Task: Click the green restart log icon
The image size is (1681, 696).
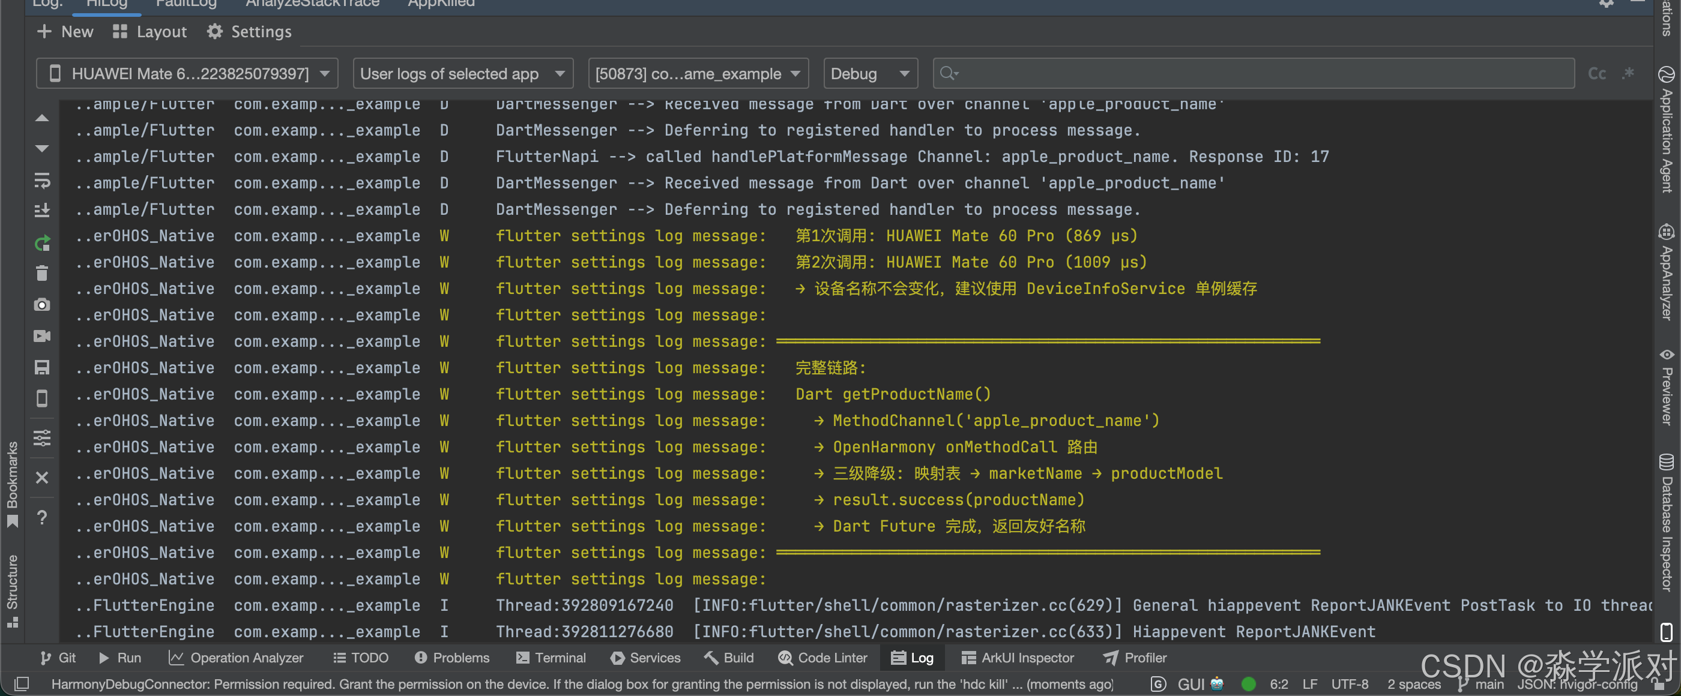Action: pyautogui.click(x=42, y=244)
